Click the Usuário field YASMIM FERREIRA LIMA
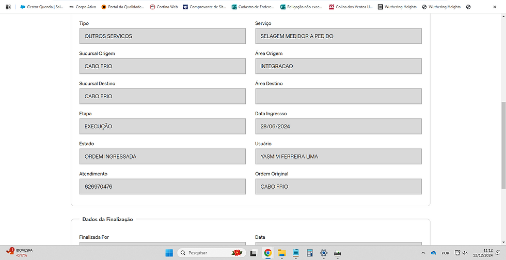506x260 pixels. point(338,156)
